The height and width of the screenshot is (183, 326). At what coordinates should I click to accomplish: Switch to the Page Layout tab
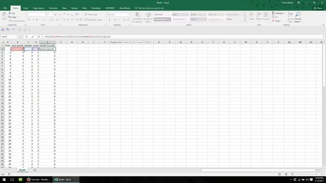39,8
